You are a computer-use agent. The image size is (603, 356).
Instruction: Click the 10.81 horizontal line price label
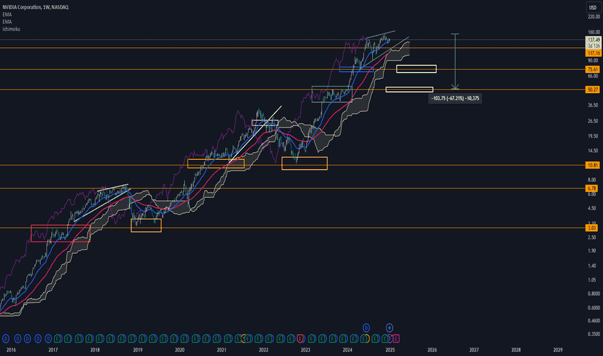point(593,165)
